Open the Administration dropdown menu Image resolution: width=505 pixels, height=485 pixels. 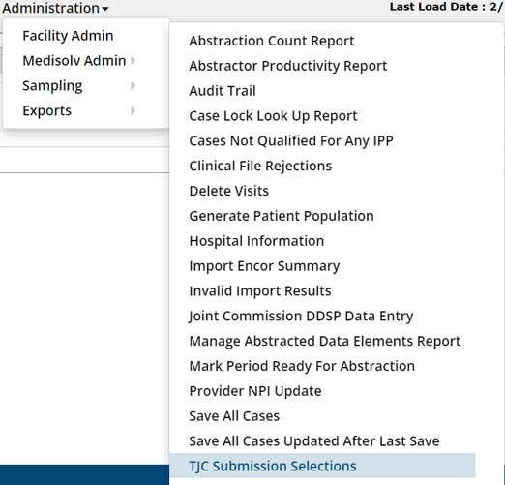(55, 8)
